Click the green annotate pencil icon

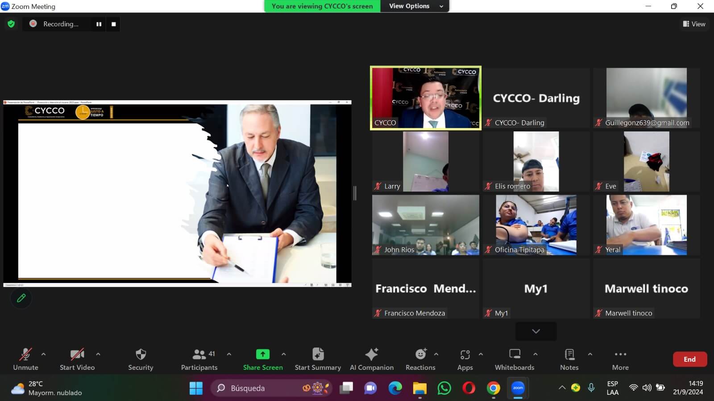coord(21,298)
